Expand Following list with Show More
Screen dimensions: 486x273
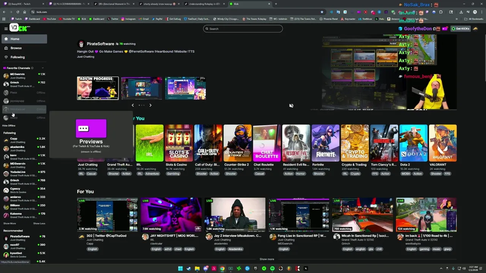pos(9,223)
